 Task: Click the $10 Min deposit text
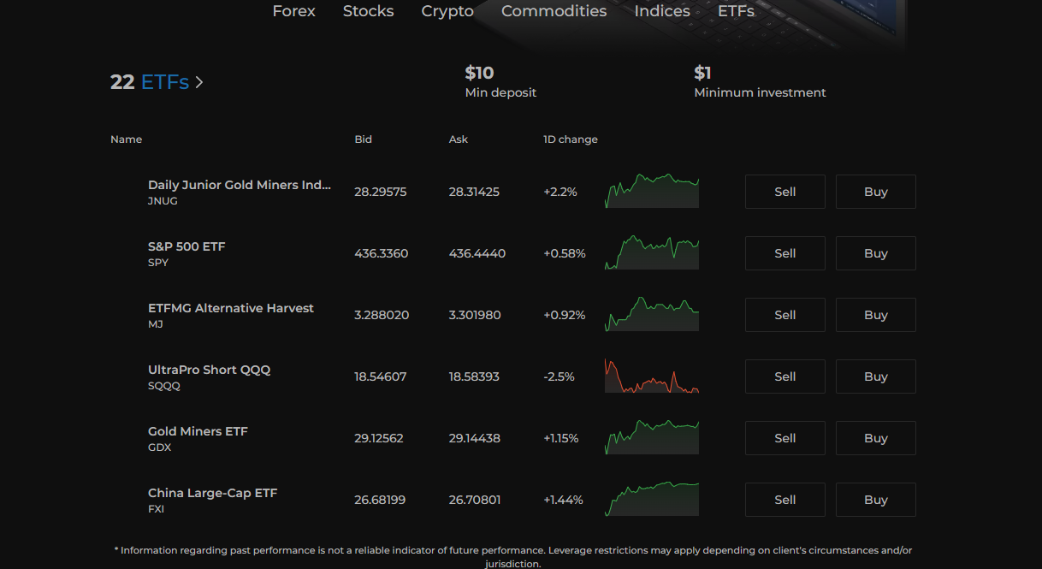(x=500, y=82)
